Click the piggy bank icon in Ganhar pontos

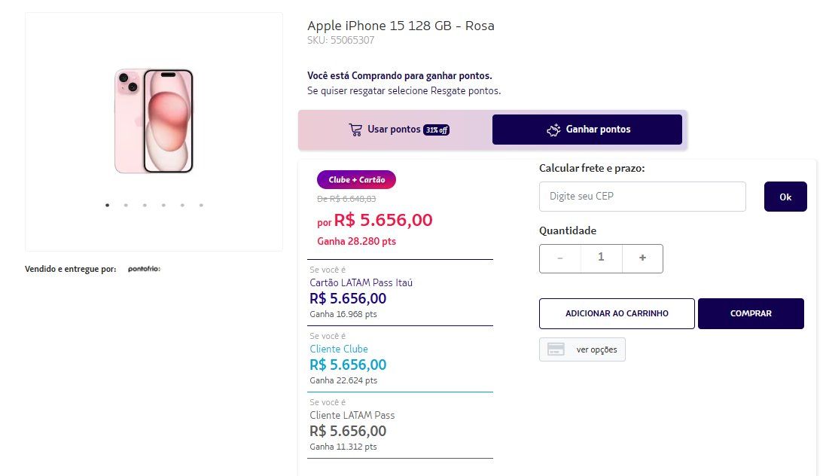click(553, 130)
